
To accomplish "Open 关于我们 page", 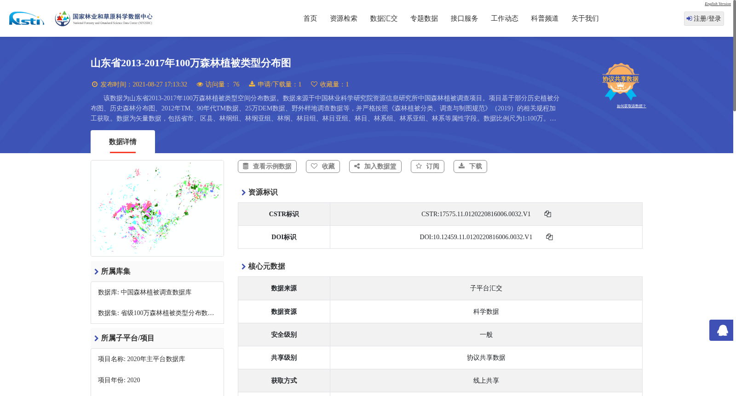I will point(585,18).
